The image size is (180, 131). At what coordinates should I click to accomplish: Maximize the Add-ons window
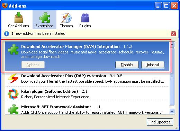point(166,6)
